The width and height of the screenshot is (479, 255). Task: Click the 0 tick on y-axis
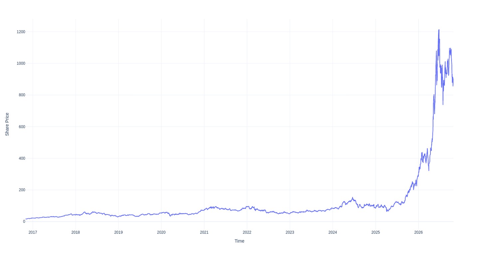click(24, 221)
